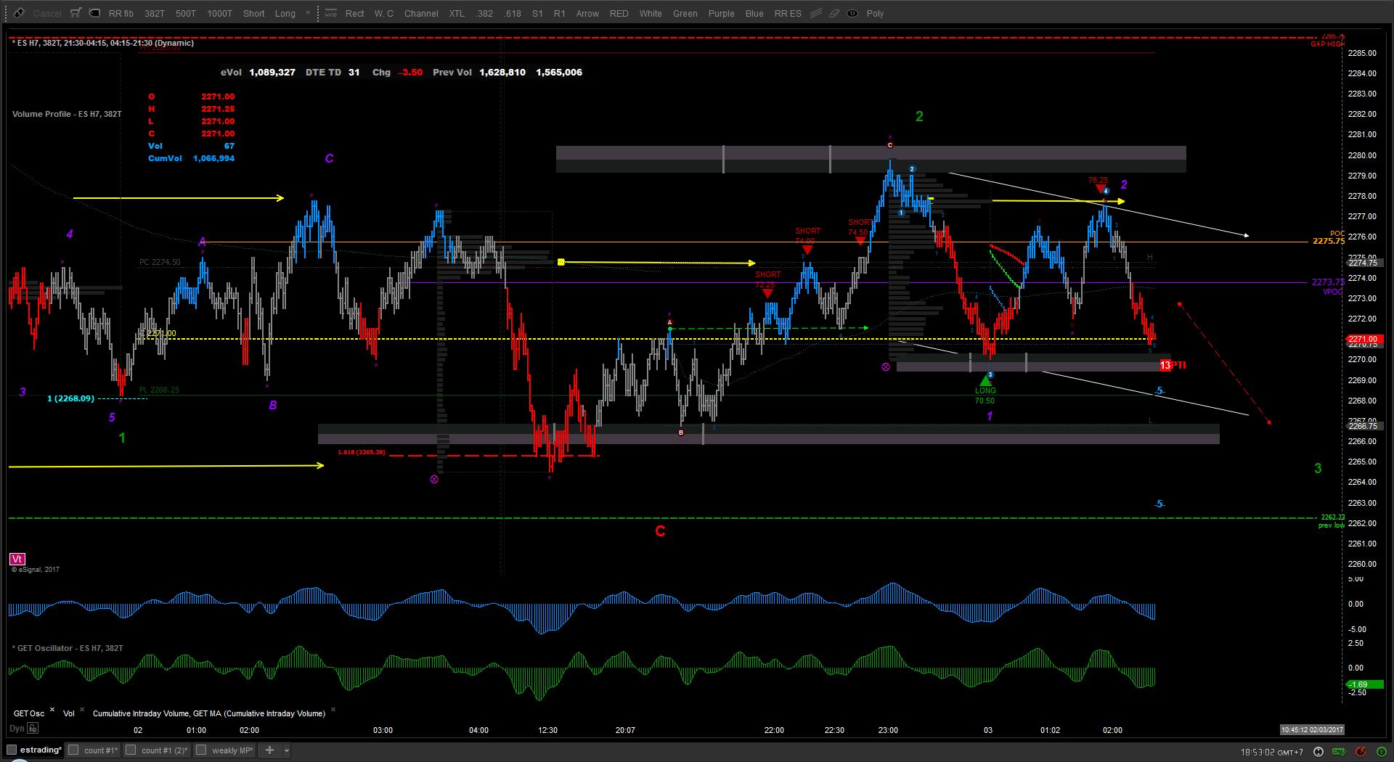The image size is (1394, 762).
Task: Select the XTL tool
Action: click(x=457, y=14)
